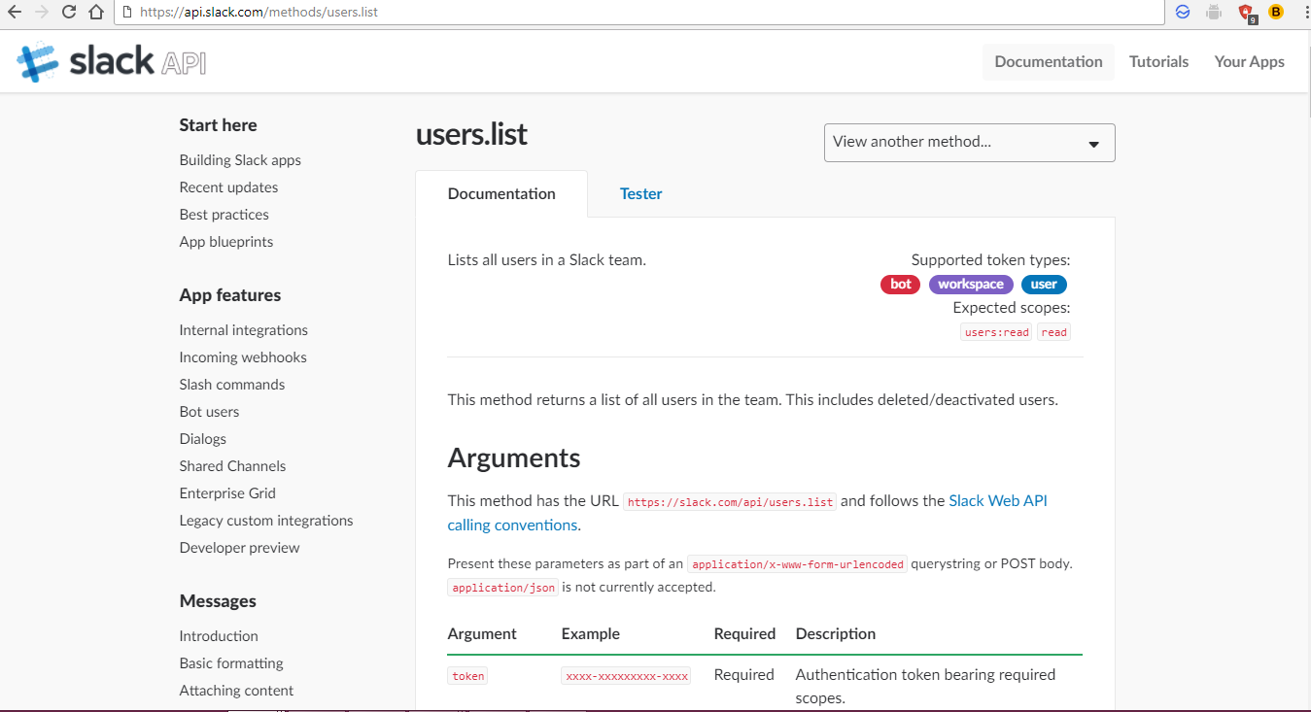Click the purple workspace token badge
This screenshot has width=1311, height=712.
pos(971,285)
